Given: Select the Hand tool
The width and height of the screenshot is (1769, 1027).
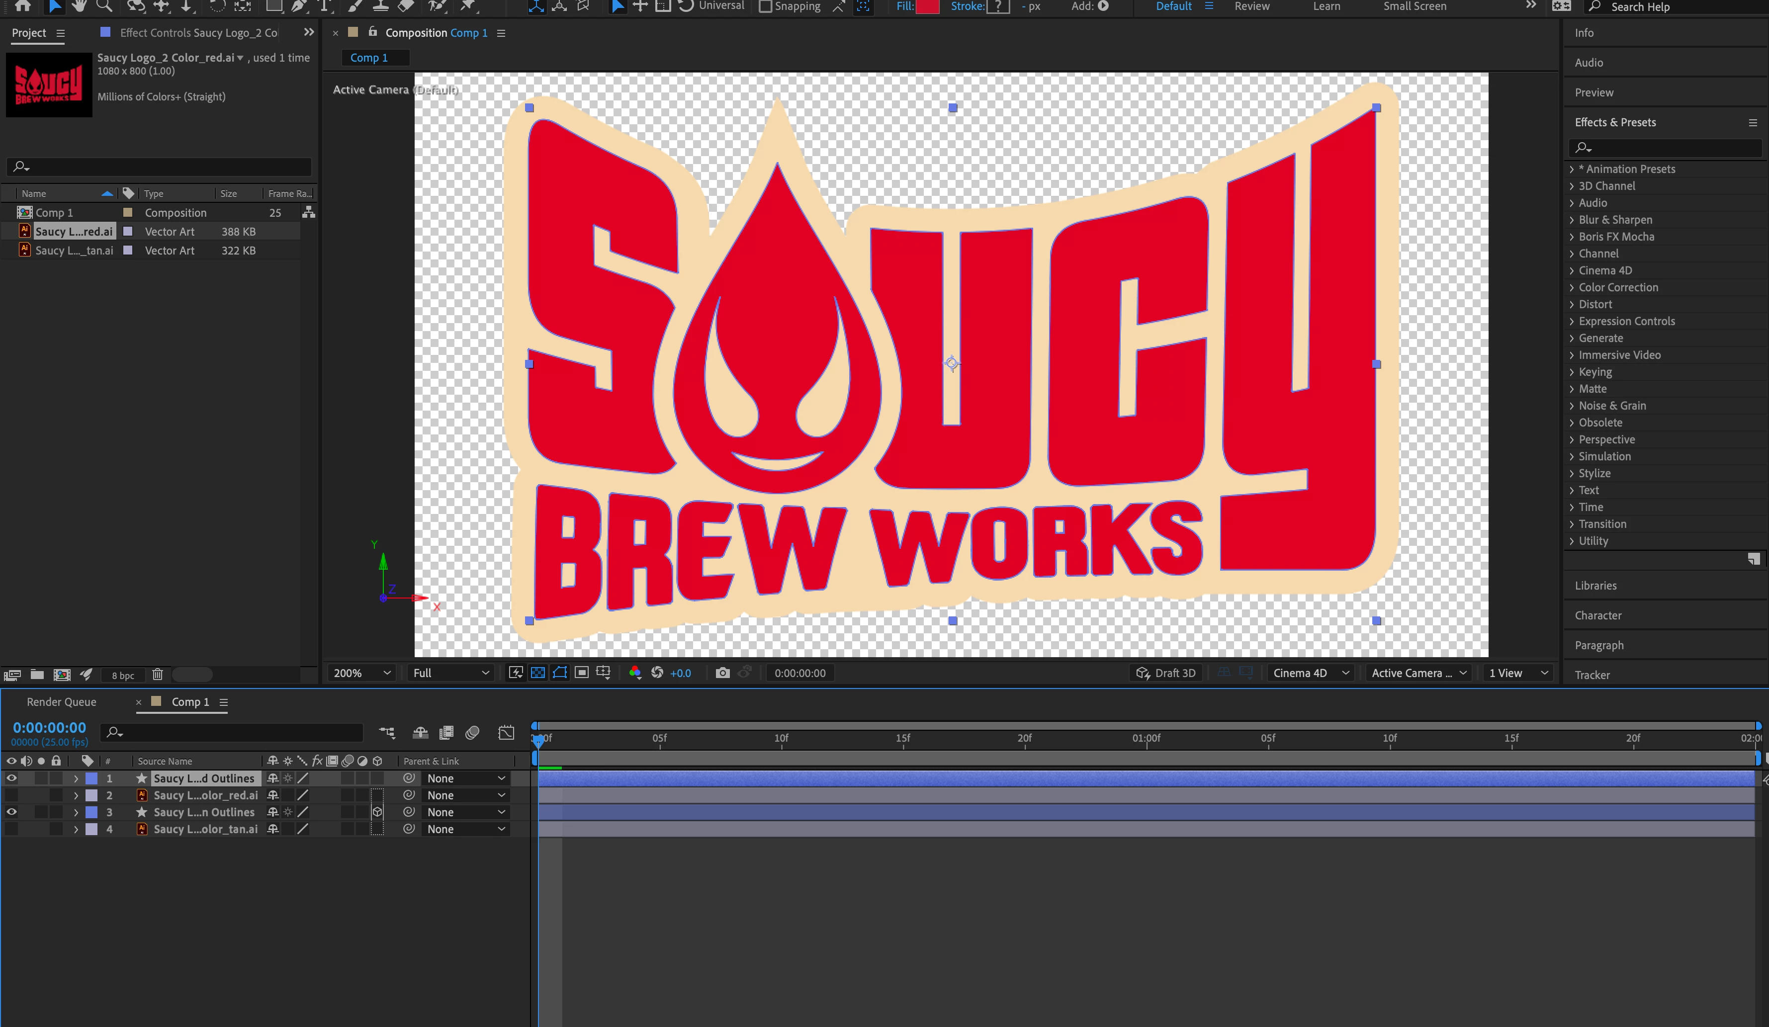Looking at the screenshot, I should pyautogui.click(x=80, y=5).
